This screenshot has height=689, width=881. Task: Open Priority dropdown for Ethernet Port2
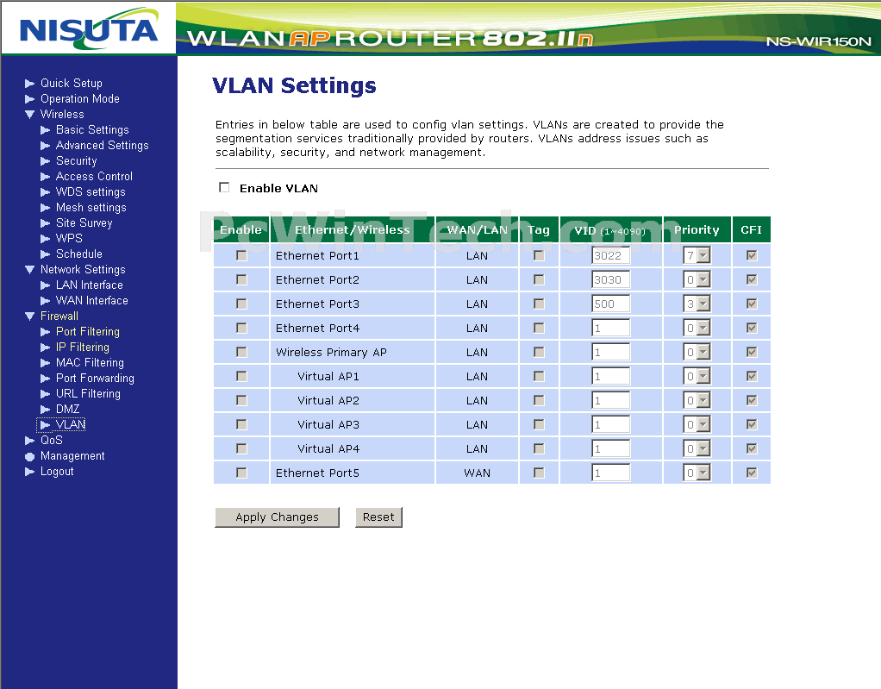(697, 279)
